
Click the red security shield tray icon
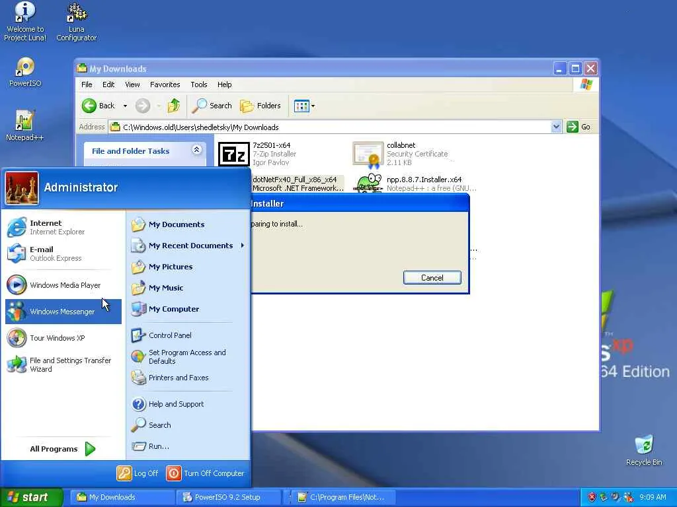click(592, 497)
